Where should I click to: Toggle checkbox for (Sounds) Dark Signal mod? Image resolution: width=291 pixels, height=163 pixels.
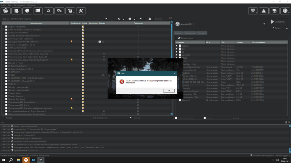pos(6,99)
